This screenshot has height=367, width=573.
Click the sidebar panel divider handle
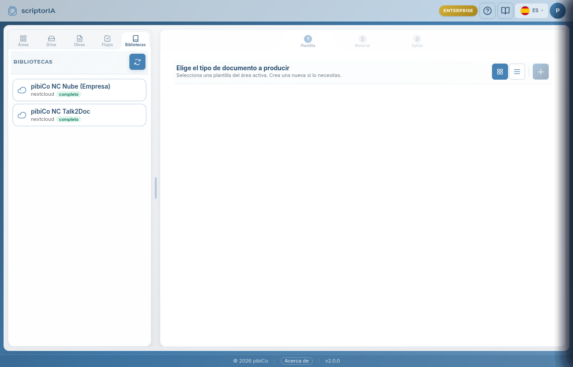[156, 188]
